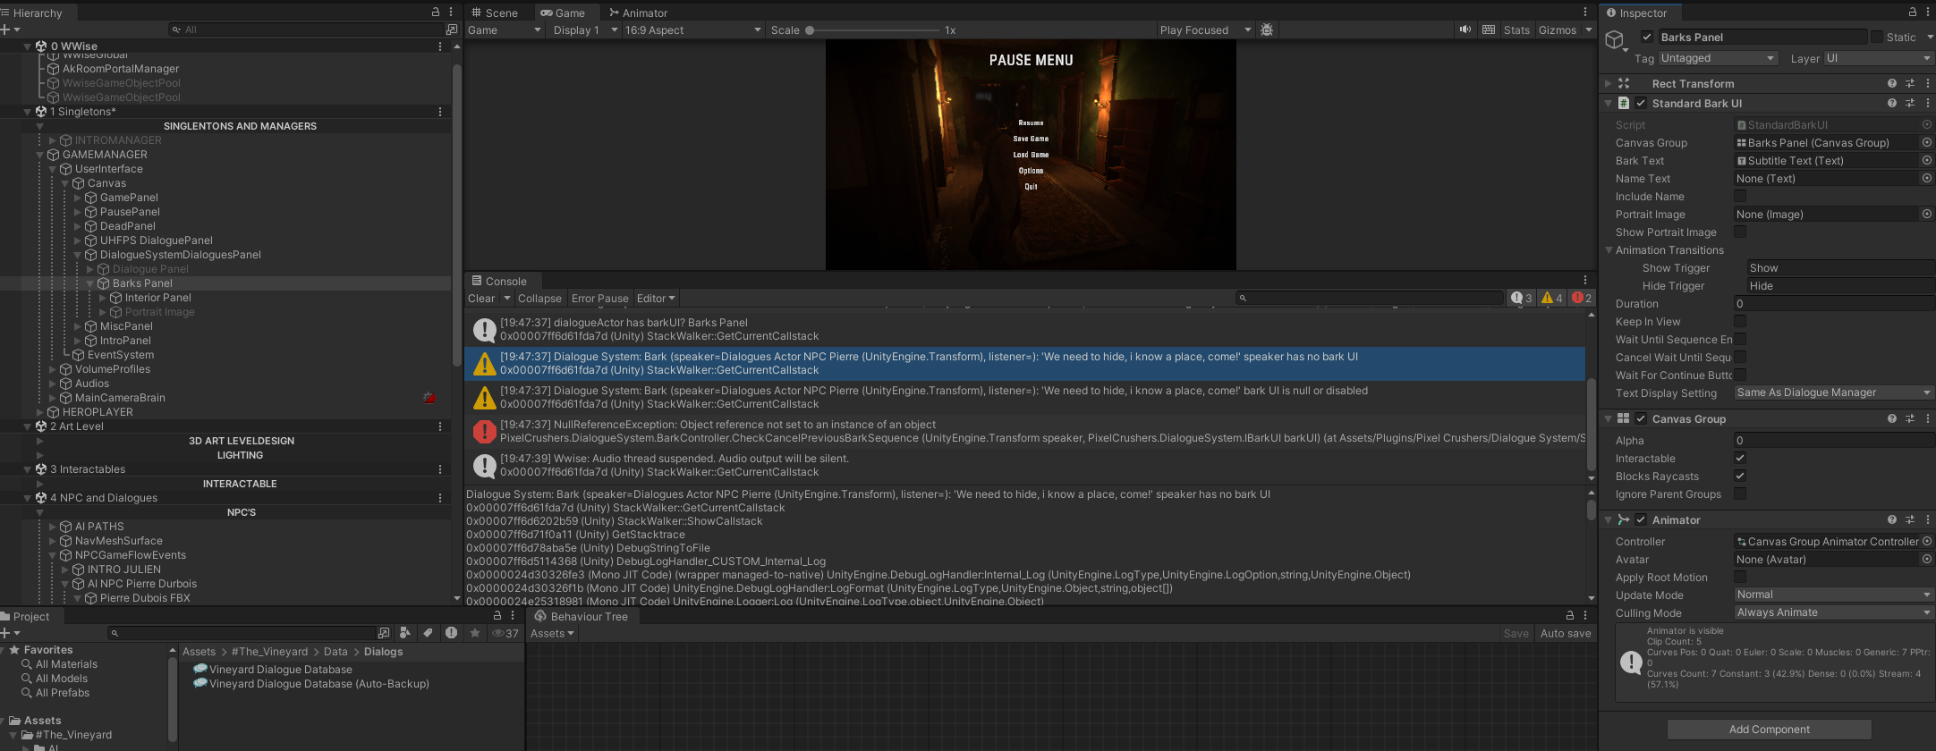Uncheck Canvas Group Interactable checkbox

pos(1740,459)
